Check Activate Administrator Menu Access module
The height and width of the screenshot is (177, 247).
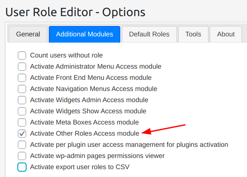22,67
